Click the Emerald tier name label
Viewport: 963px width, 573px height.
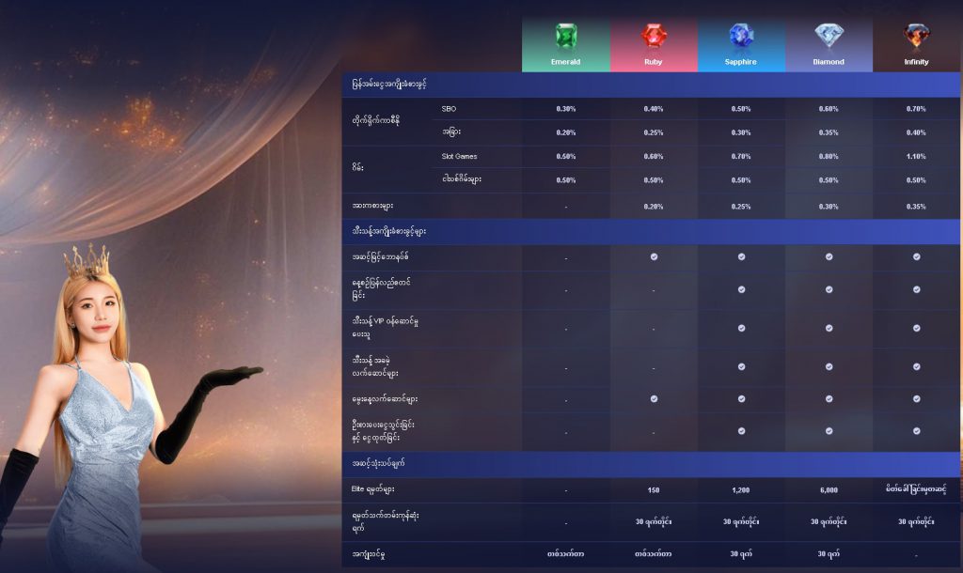565,62
